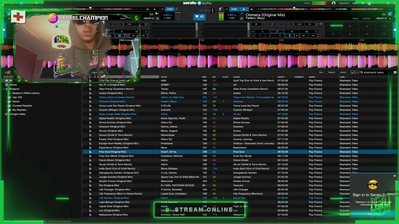Toggle SYNC on the right deck
399x224 pixels.
234,9
